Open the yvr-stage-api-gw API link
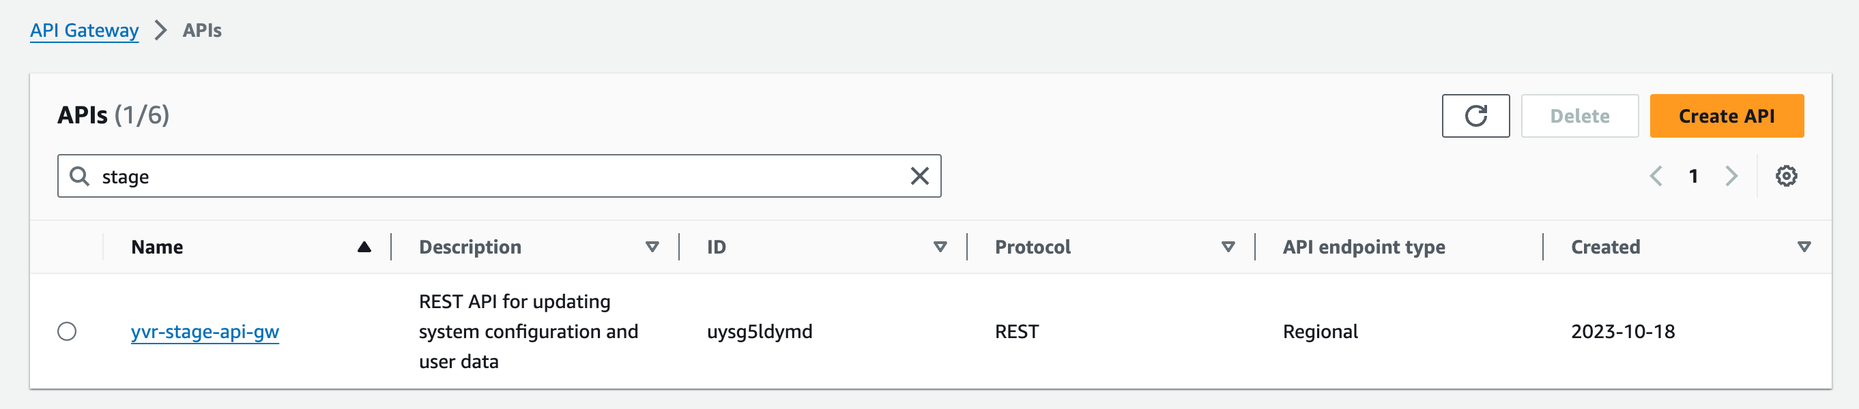Screen dimensions: 1859x409 205,332
